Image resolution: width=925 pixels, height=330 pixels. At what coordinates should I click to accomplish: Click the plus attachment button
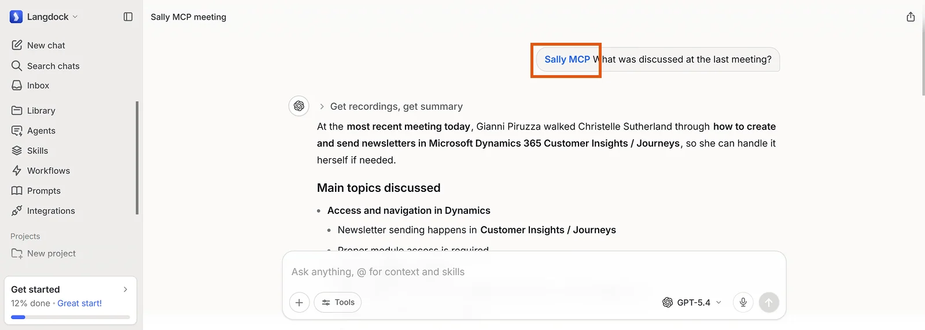(299, 302)
